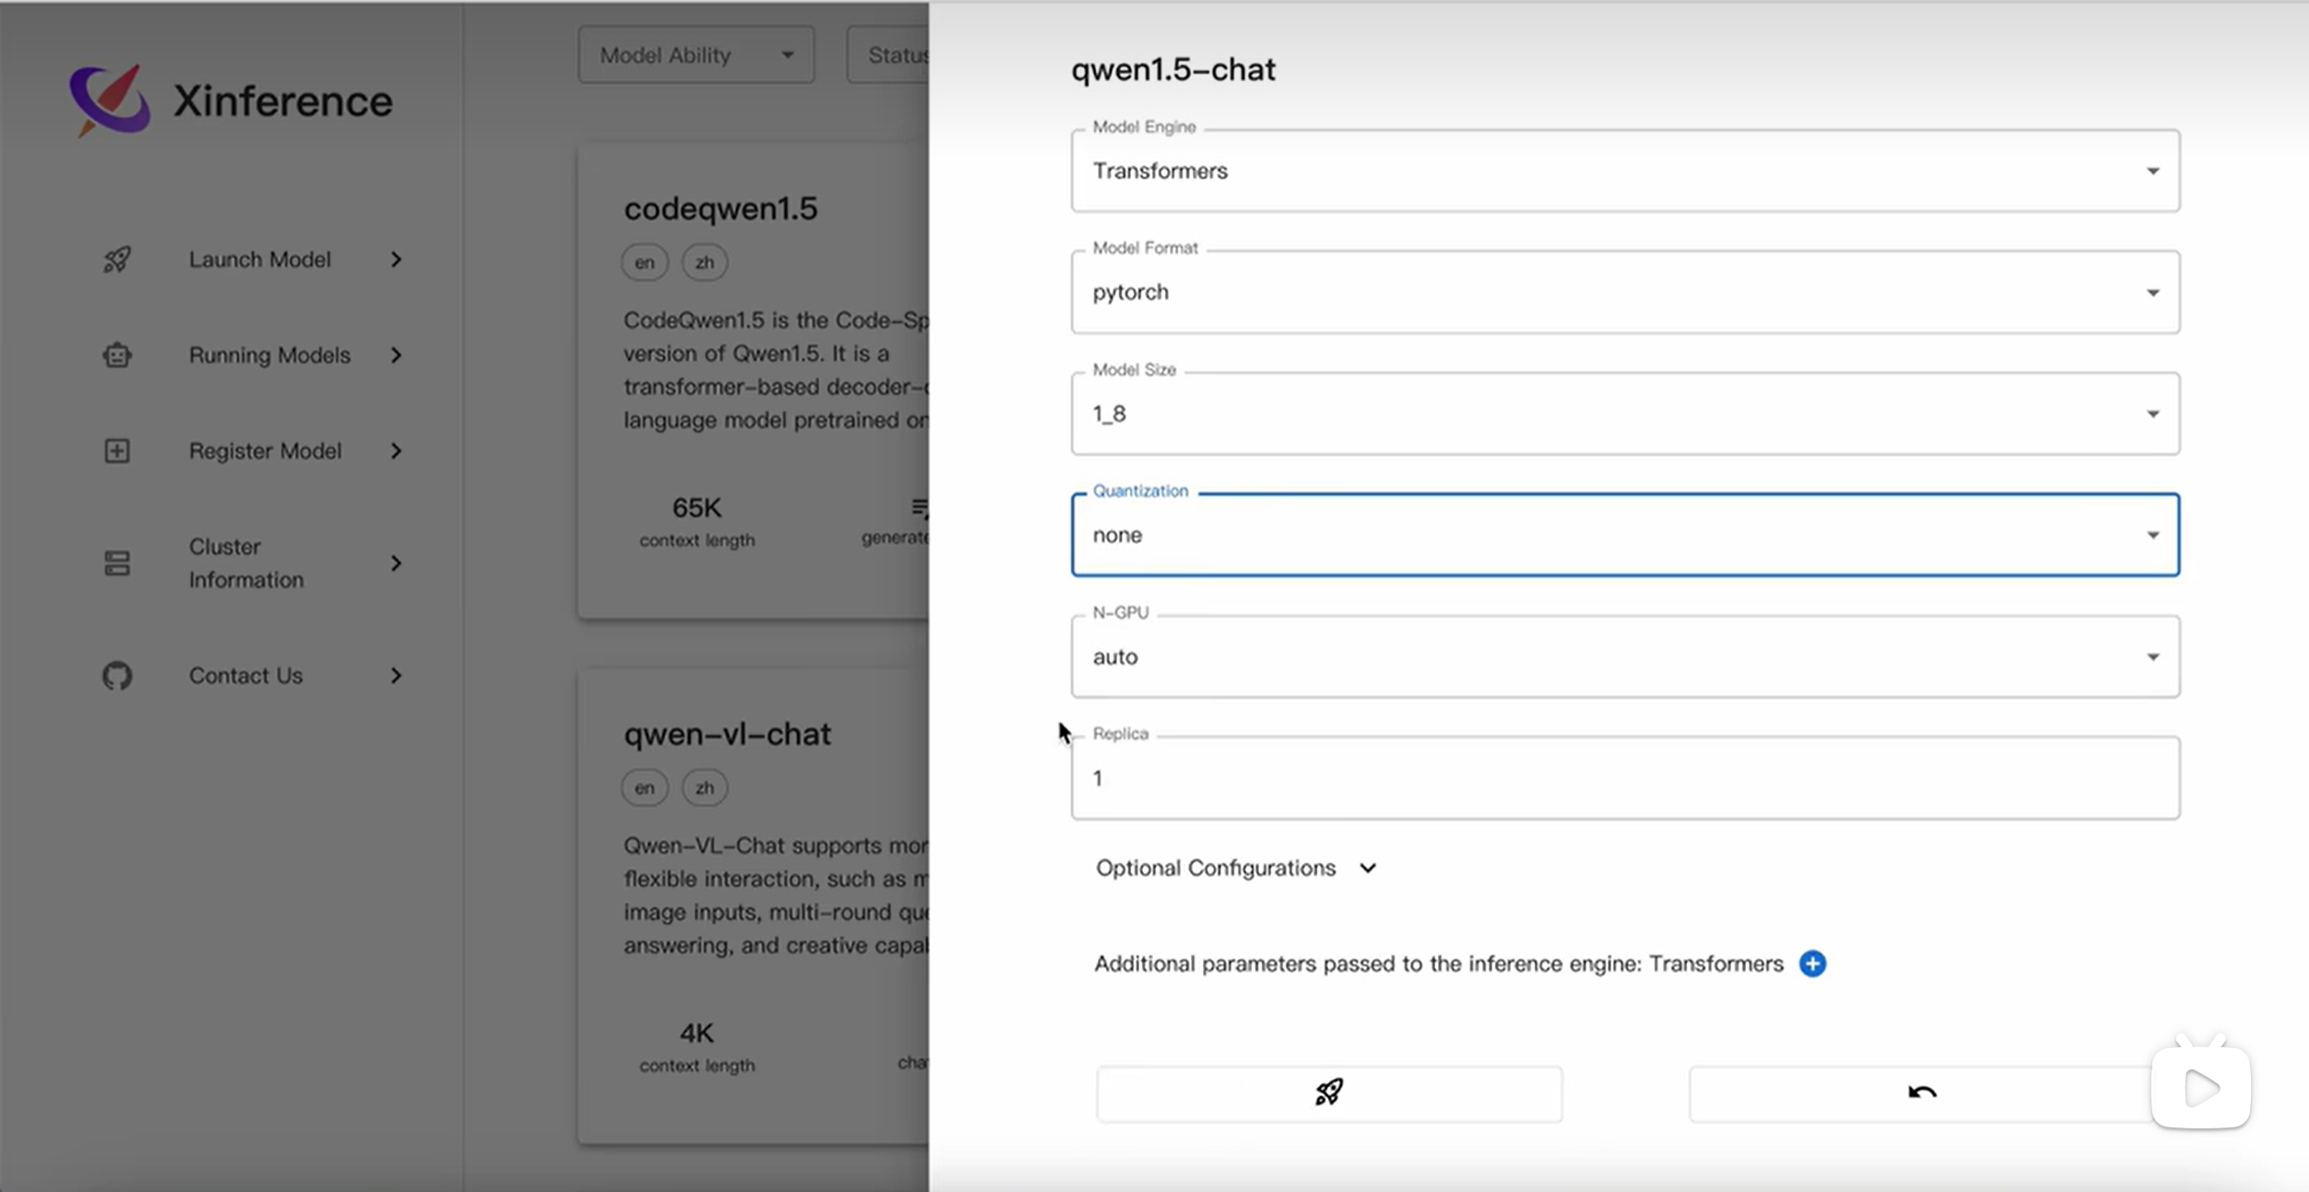Screen dimensions: 2309x1192
Task: Open the Model Size dropdown
Action: coord(1624,414)
